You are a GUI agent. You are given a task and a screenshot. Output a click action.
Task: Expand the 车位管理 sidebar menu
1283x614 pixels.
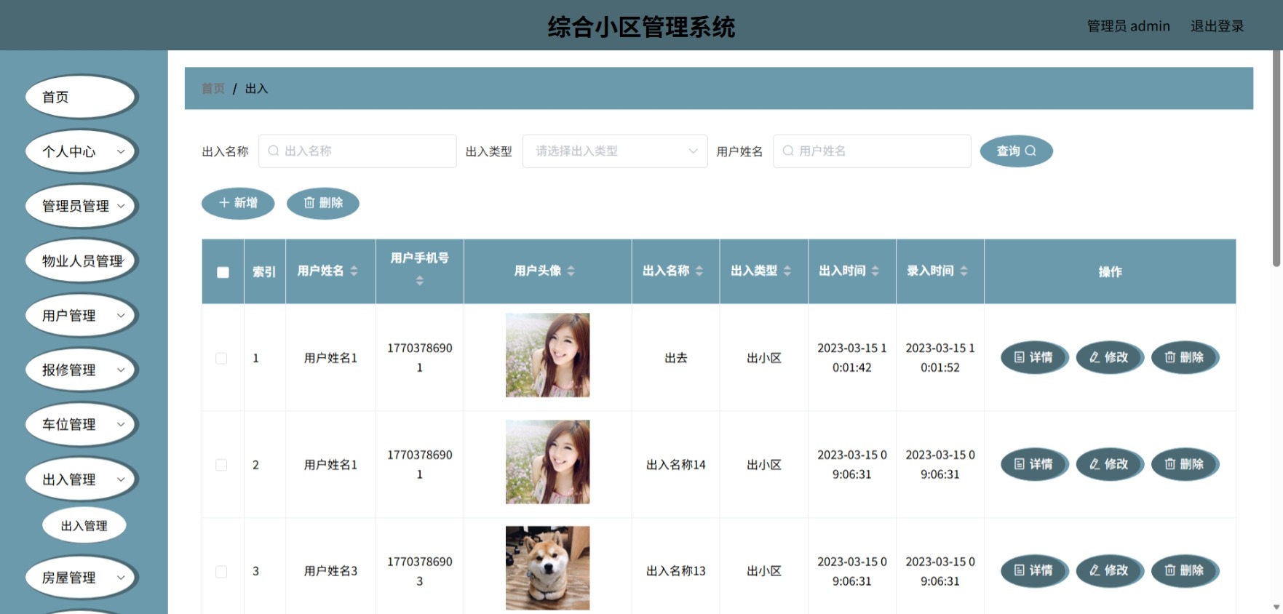82,424
